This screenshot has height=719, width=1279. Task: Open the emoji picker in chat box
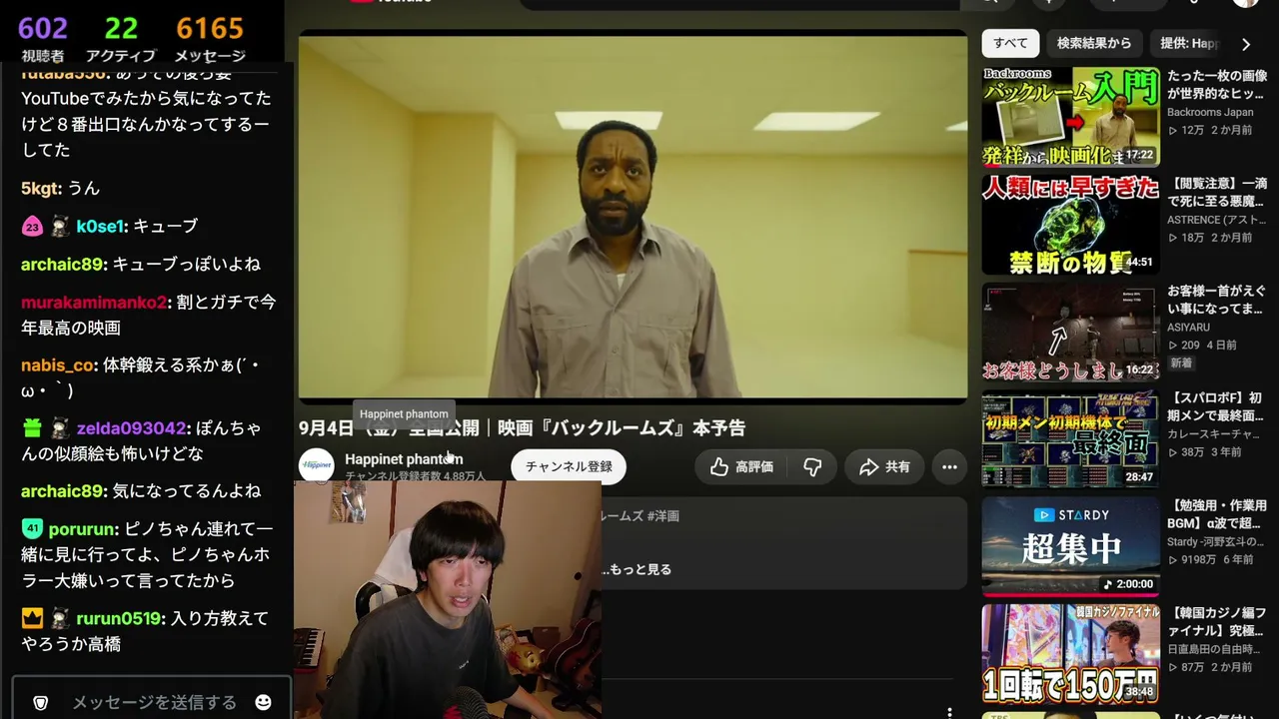264,702
